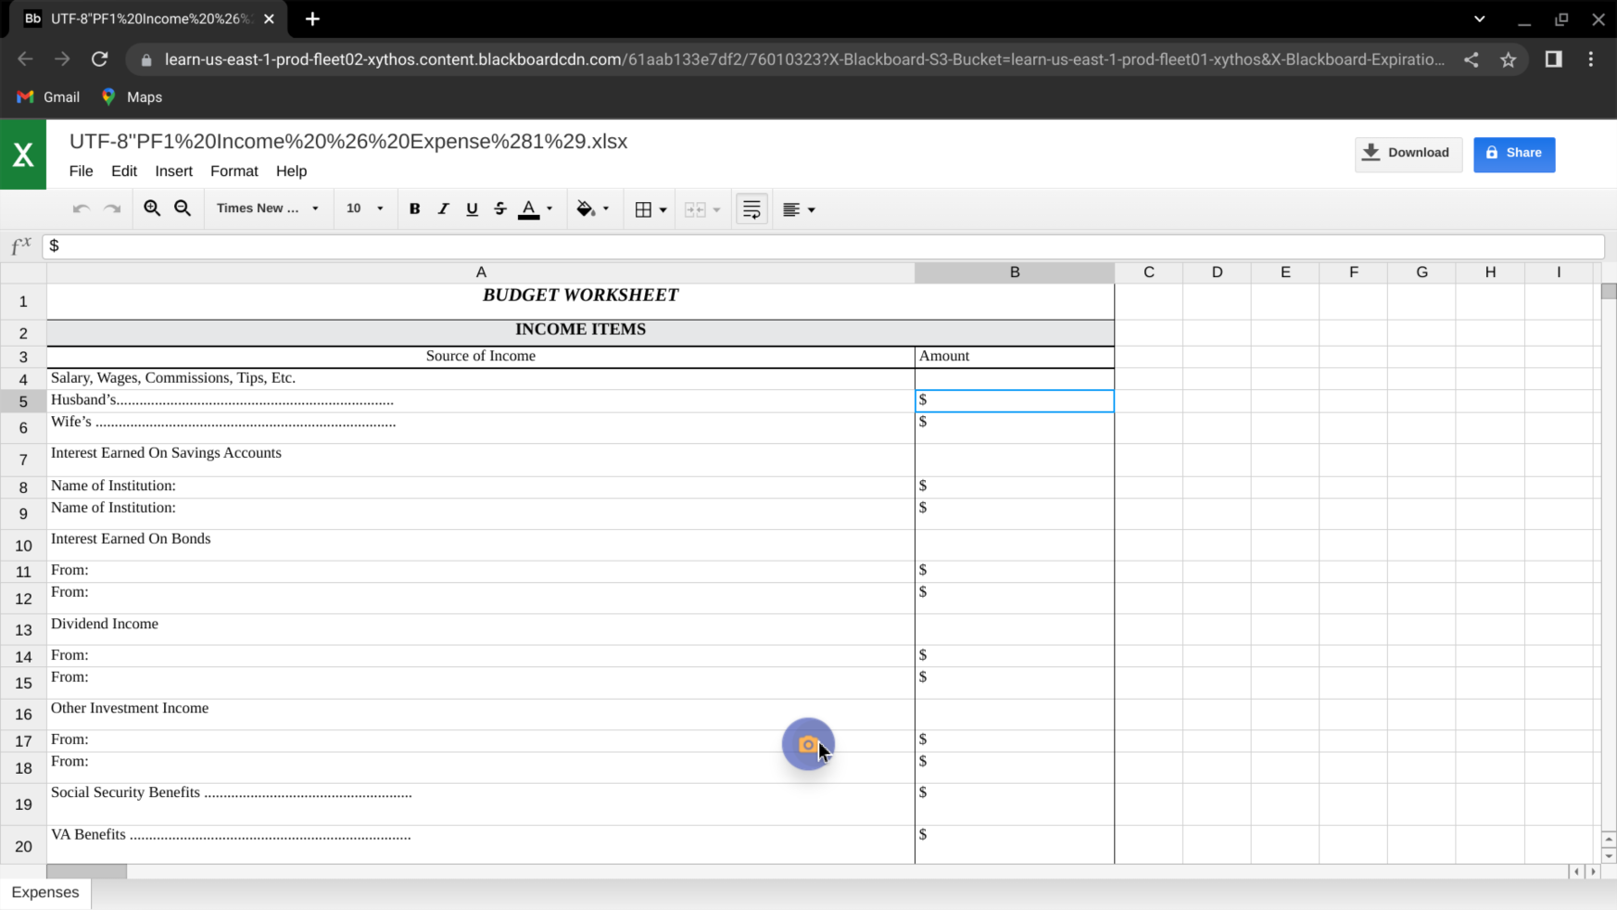Select column C header
Image resolution: width=1617 pixels, height=910 pixels.
tap(1148, 272)
